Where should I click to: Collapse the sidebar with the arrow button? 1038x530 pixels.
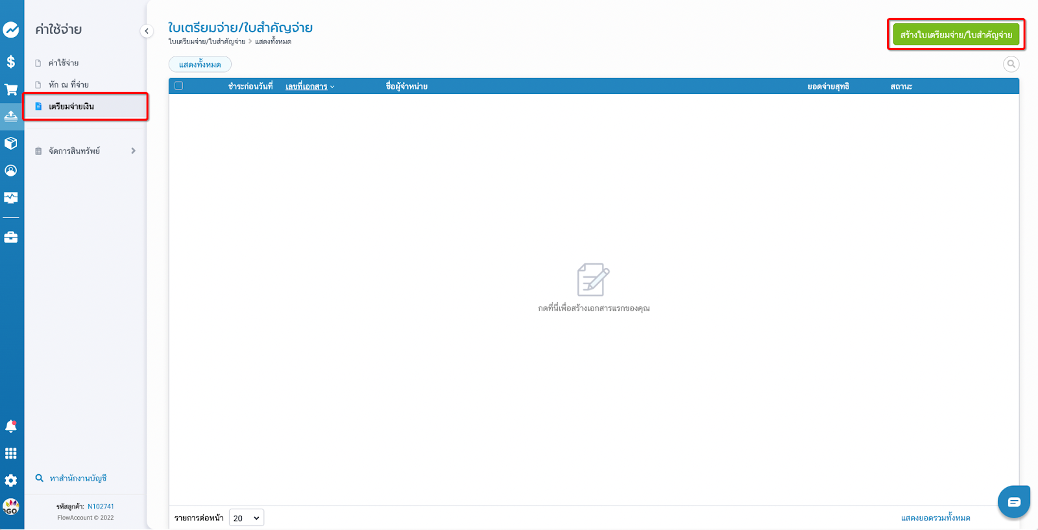click(x=147, y=31)
